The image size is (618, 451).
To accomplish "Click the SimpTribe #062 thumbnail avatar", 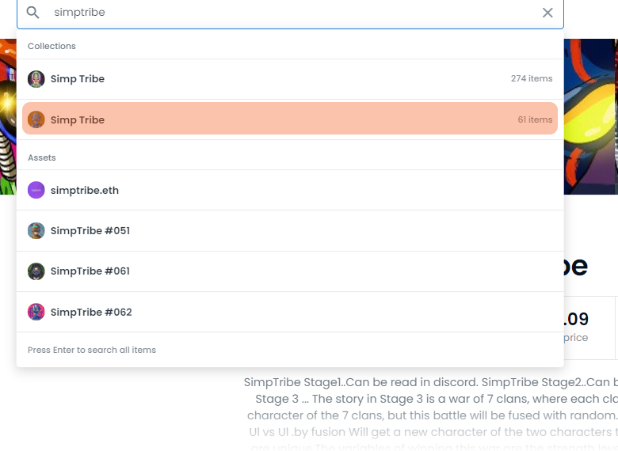I will click(x=36, y=312).
